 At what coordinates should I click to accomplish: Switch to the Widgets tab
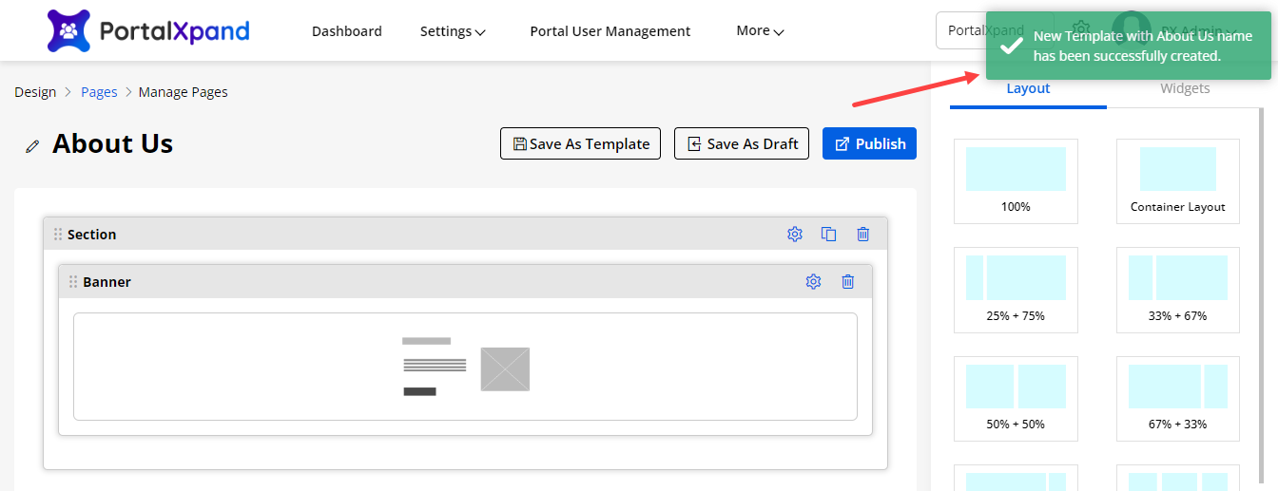1185,88
